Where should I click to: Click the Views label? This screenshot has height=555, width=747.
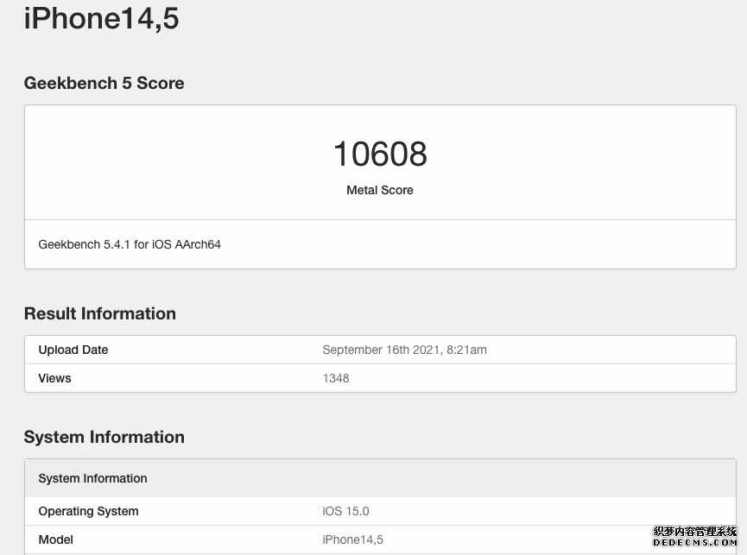point(54,378)
